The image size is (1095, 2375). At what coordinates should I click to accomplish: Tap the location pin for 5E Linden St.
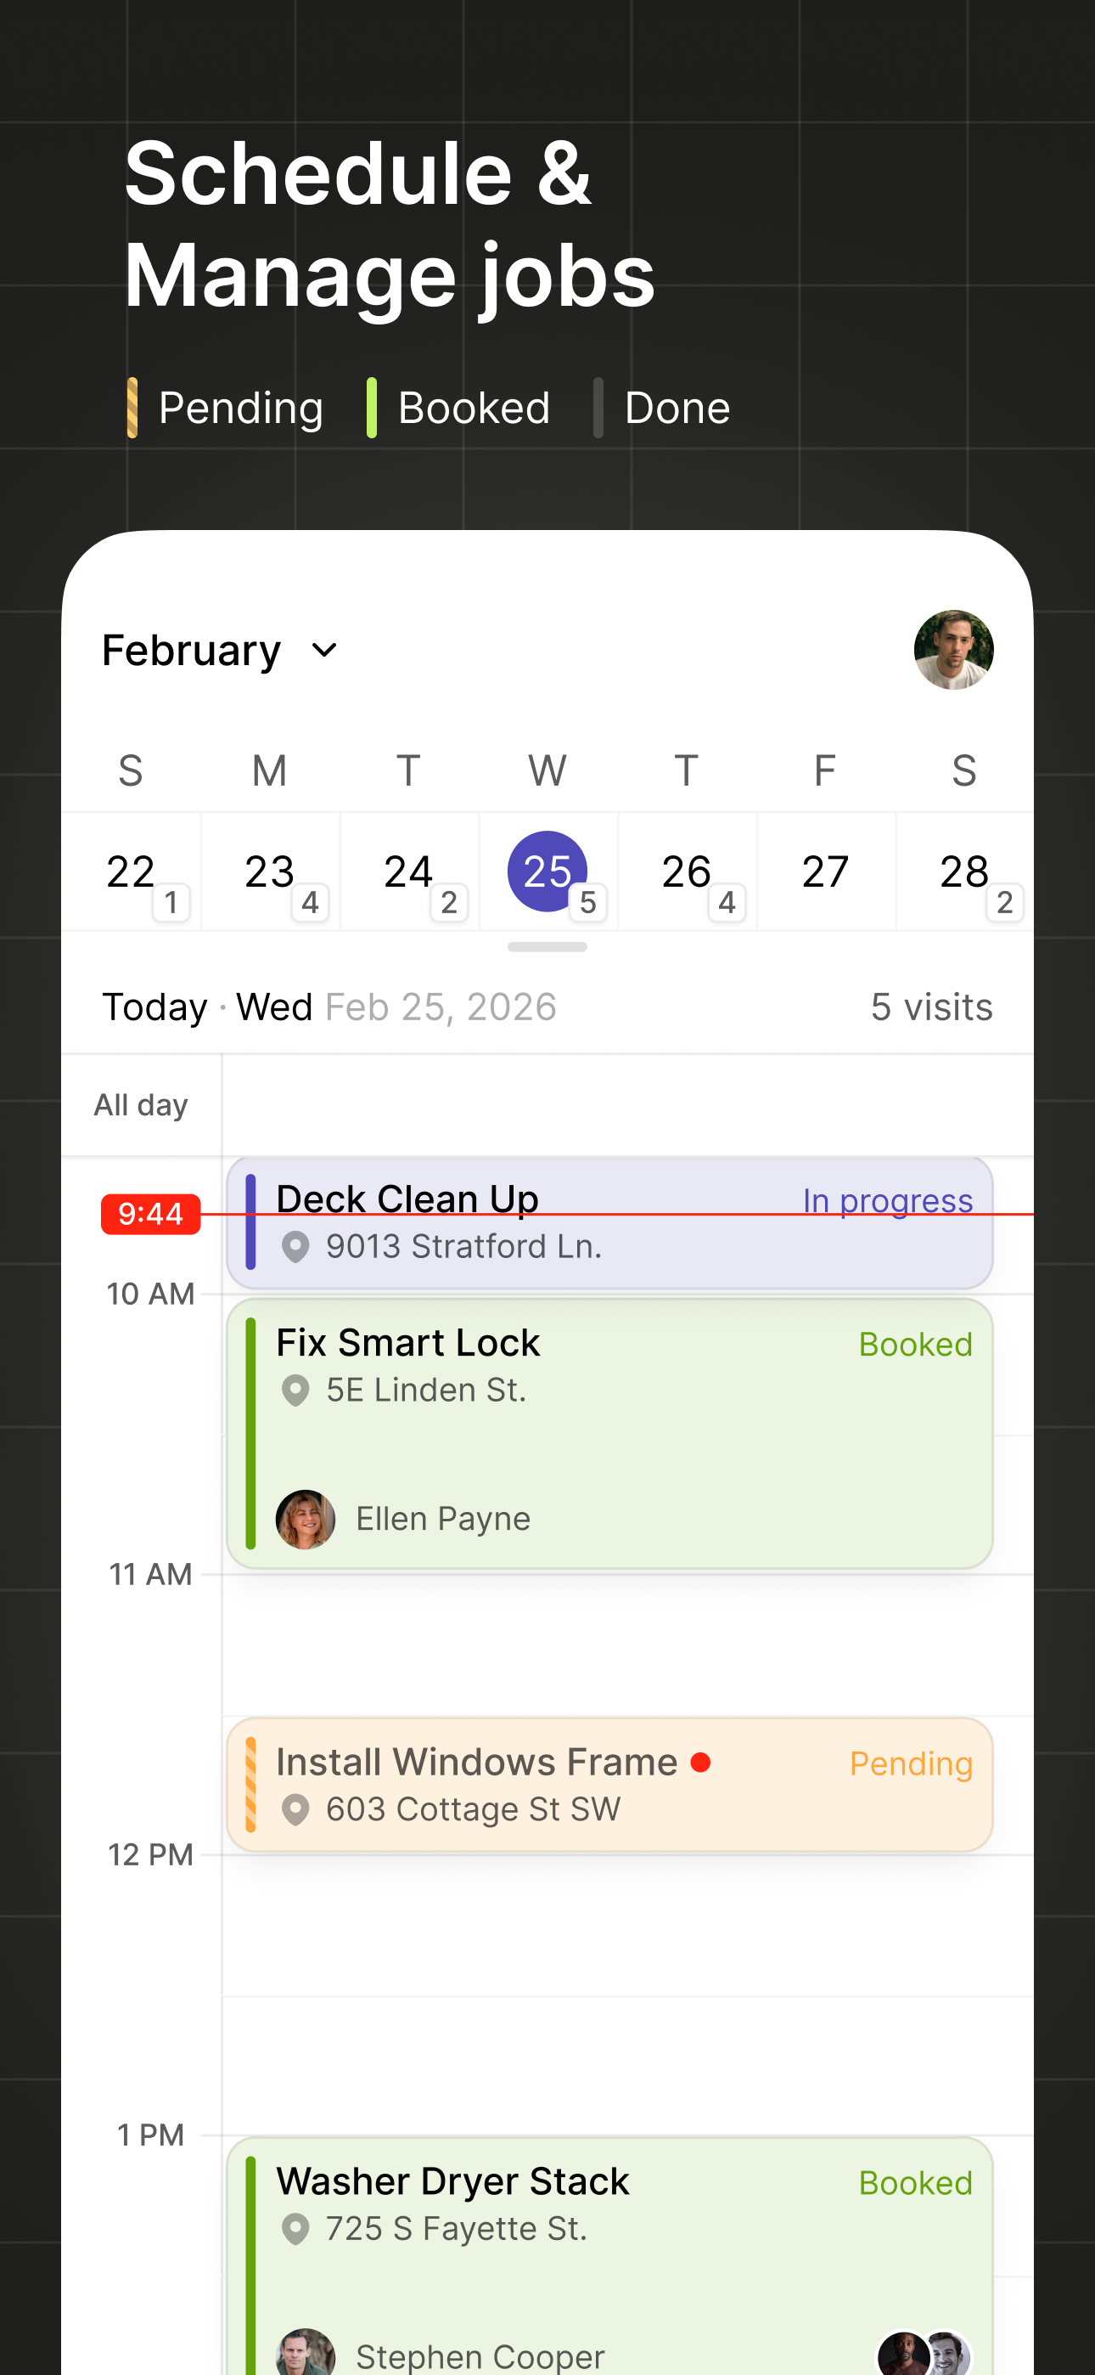[295, 1391]
